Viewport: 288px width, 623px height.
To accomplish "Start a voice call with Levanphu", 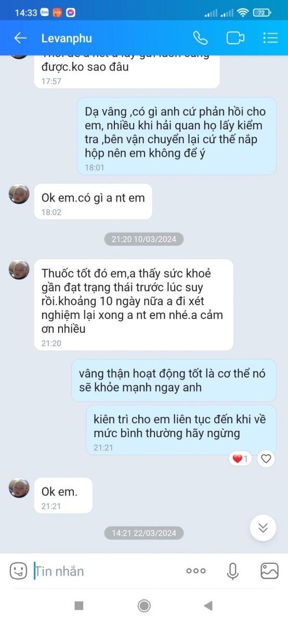I will coord(200,38).
